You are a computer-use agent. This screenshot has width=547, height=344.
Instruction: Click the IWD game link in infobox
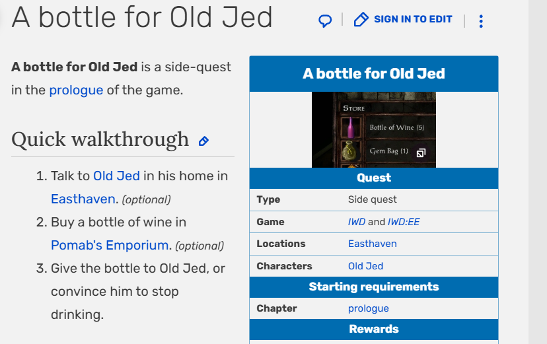pyautogui.click(x=356, y=222)
